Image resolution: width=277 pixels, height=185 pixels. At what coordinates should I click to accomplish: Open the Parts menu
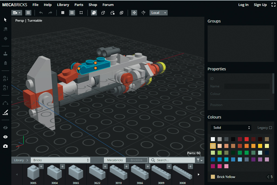pos(79,5)
